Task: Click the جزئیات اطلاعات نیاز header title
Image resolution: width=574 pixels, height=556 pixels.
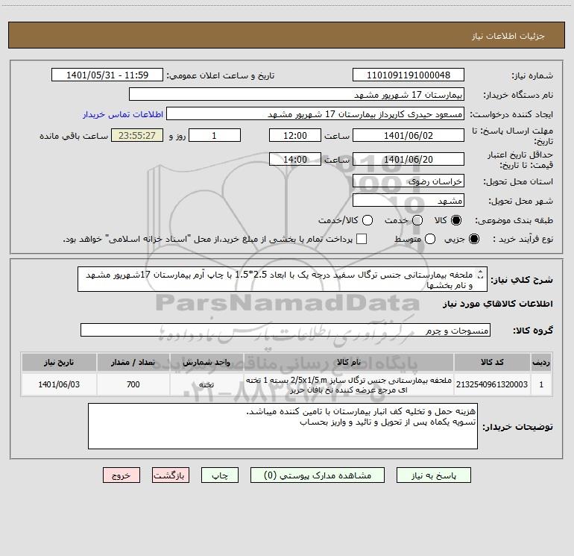Action: tap(508, 36)
